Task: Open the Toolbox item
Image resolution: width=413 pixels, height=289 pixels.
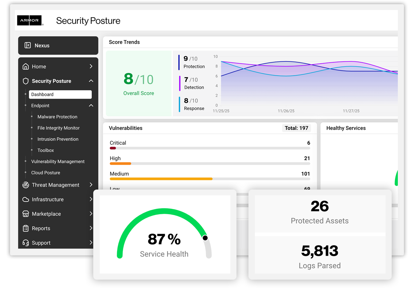Action: click(45, 150)
